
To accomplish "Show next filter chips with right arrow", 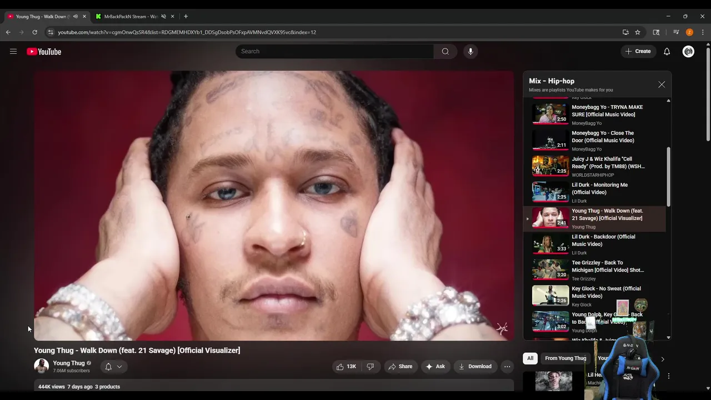I will (x=662, y=359).
